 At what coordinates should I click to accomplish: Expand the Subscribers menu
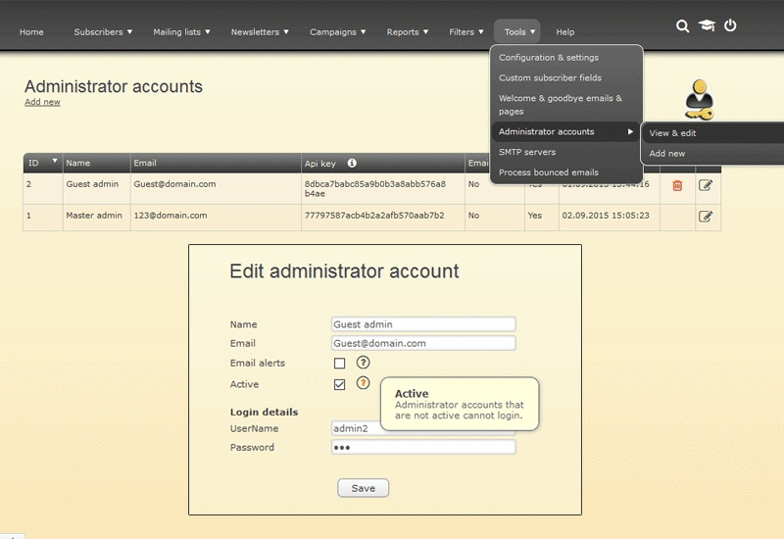[103, 32]
